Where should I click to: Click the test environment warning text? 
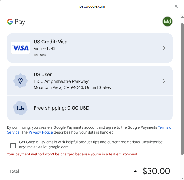[72, 154]
